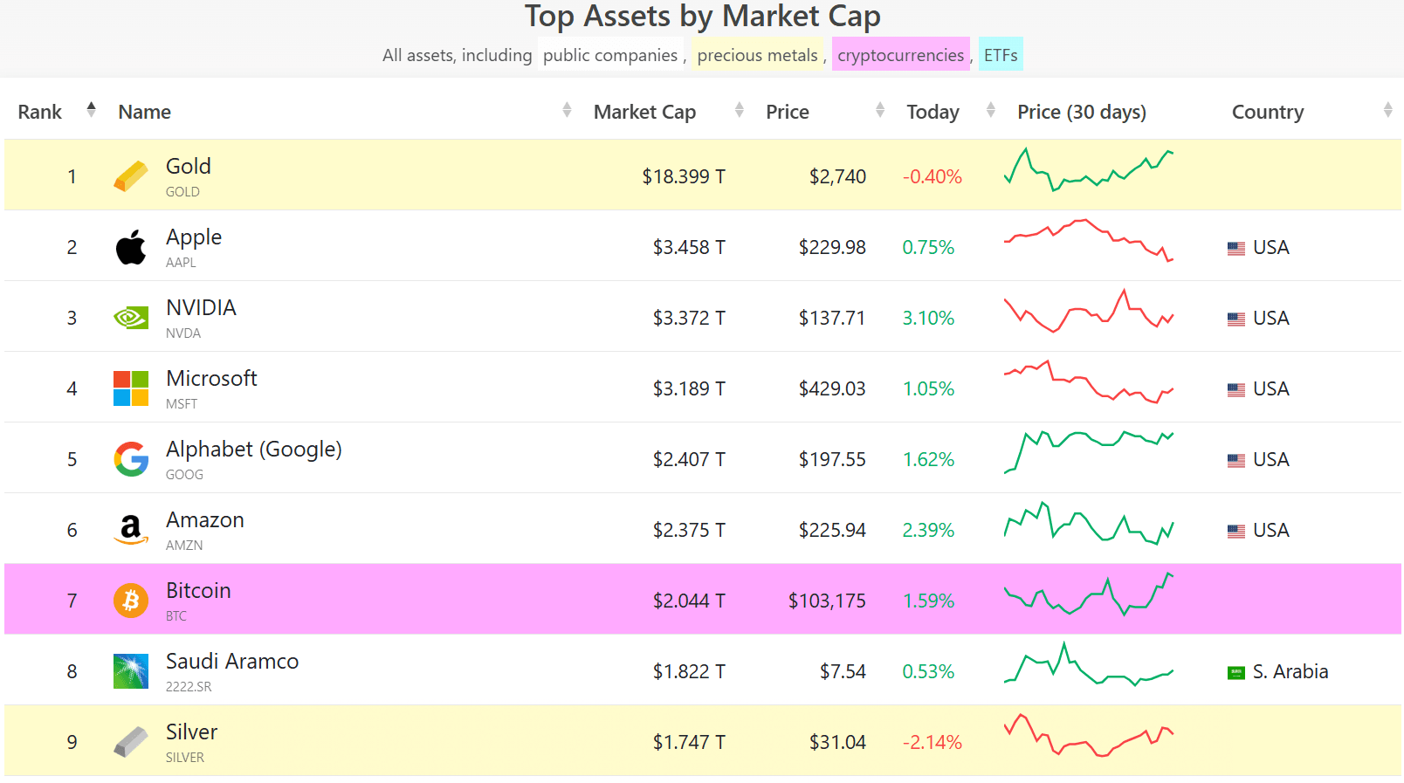Sort by Market Cap sort arrows
Screen dimensions: 1404x783
[740, 110]
